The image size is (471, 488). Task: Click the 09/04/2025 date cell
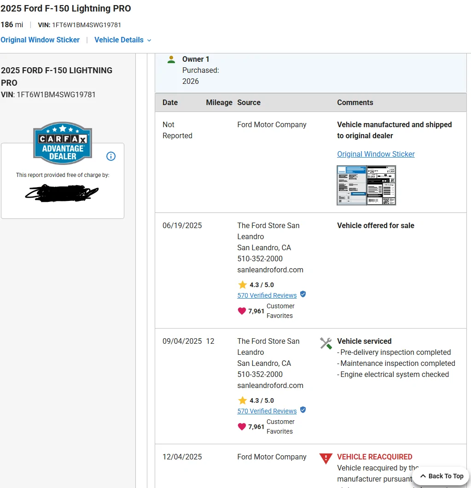click(x=182, y=341)
